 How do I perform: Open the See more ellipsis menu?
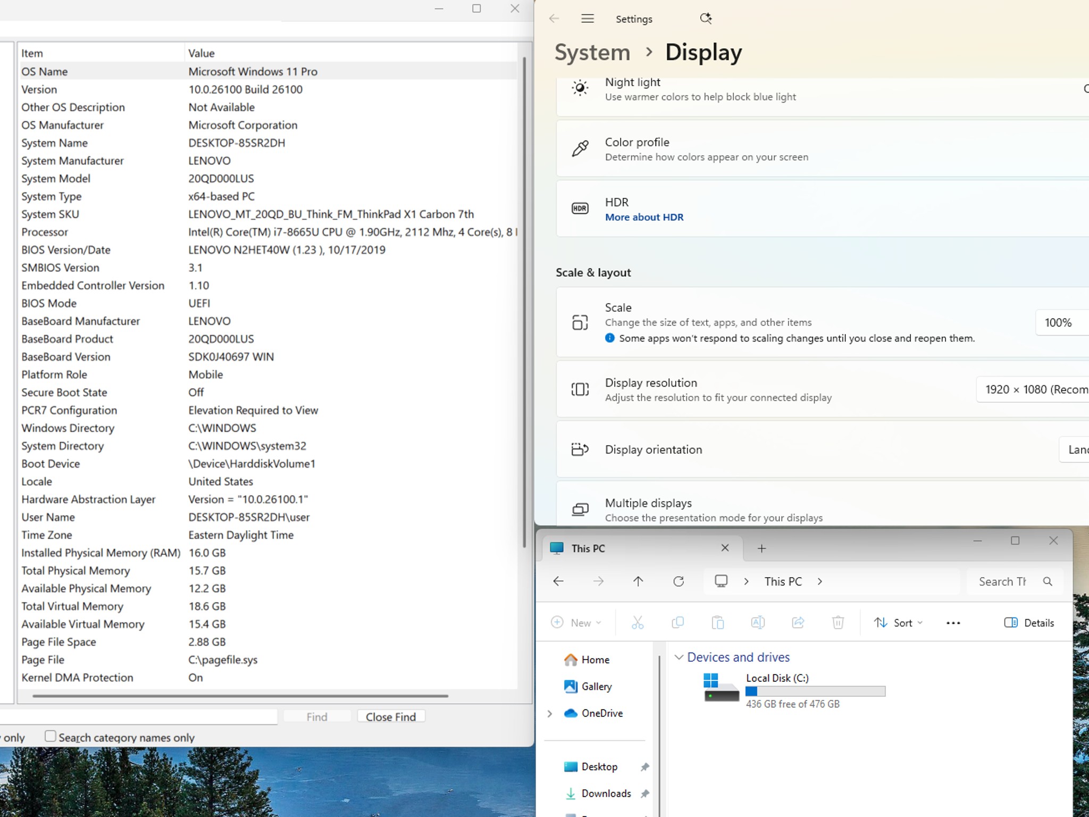point(953,623)
